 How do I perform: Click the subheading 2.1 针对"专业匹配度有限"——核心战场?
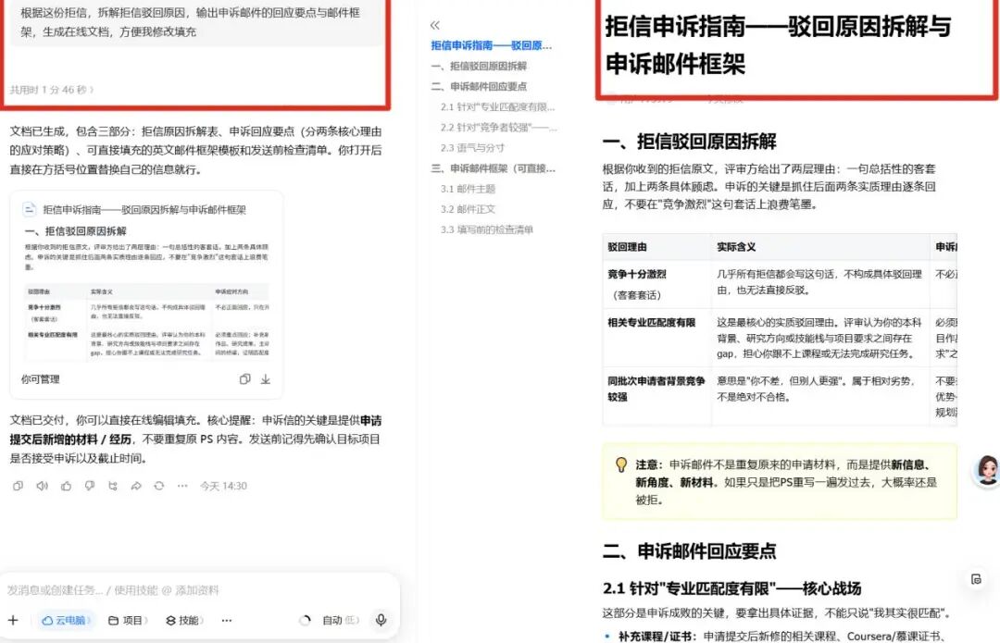(x=731, y=588)
